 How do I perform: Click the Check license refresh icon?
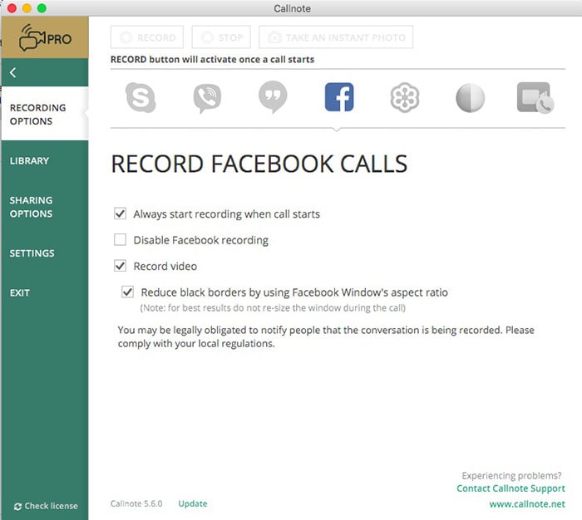pos(17,506)
